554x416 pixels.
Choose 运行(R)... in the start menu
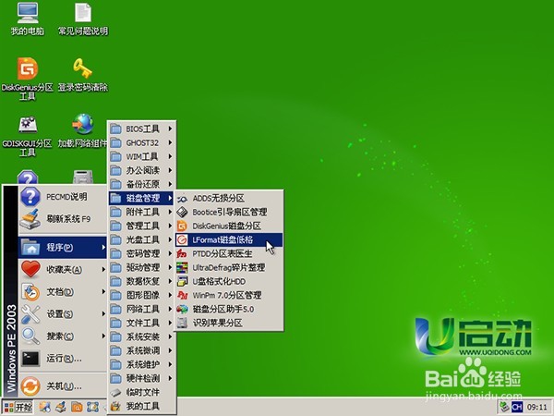(63, 359)
